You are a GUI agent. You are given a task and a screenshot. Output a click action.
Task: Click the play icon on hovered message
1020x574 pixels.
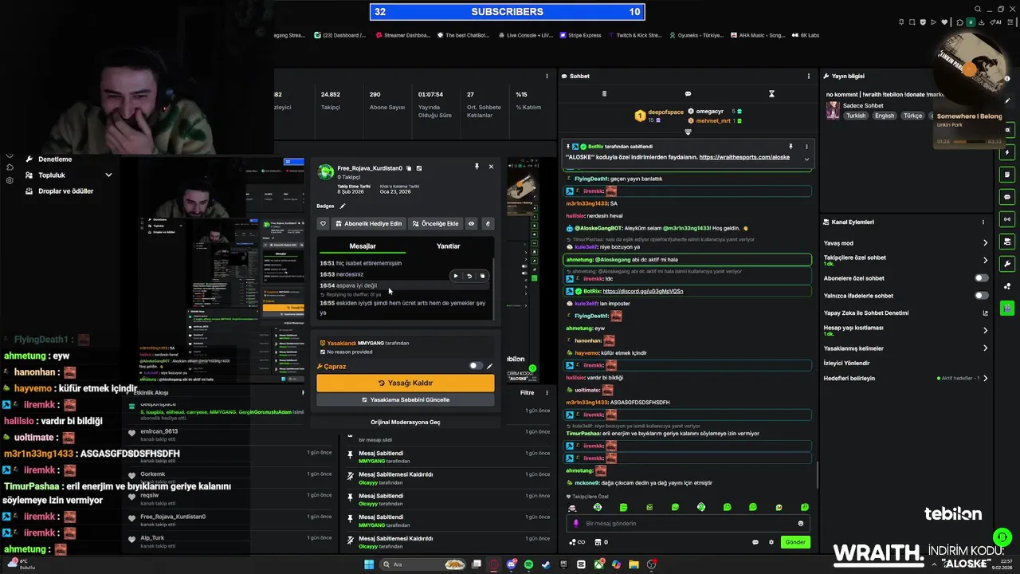pyautogui.click(x=455, y=276)
